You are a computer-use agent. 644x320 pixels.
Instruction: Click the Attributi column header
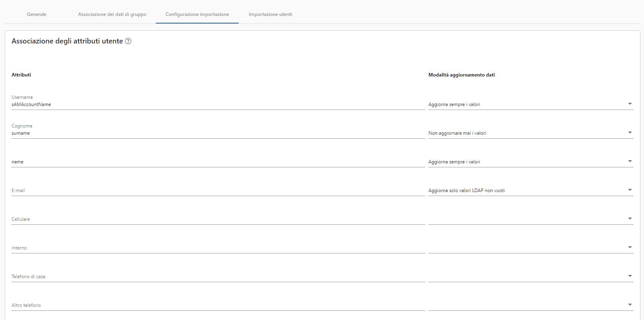coord(21,75)
